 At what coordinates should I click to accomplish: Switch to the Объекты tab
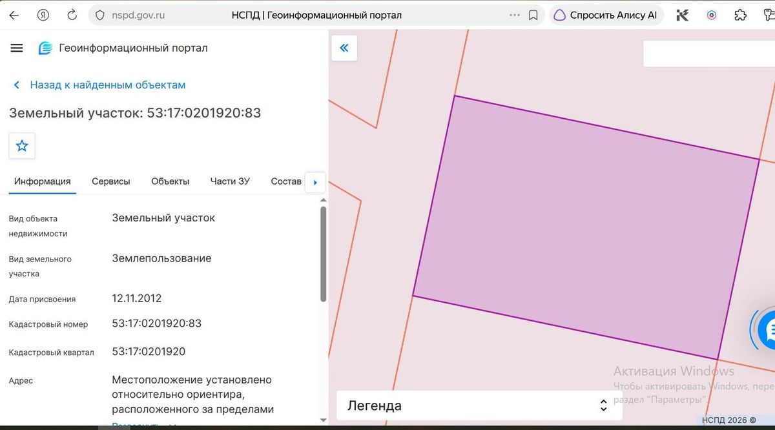click(170, 181)
